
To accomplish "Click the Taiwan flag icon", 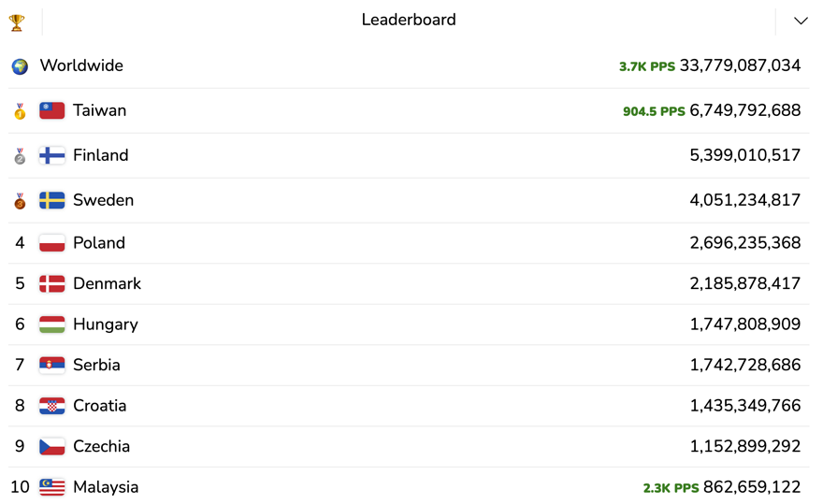I will [52, 110].
